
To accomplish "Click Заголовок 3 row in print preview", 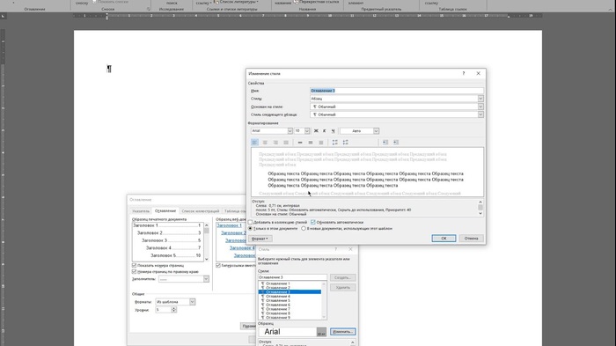I will click(167, 240).
